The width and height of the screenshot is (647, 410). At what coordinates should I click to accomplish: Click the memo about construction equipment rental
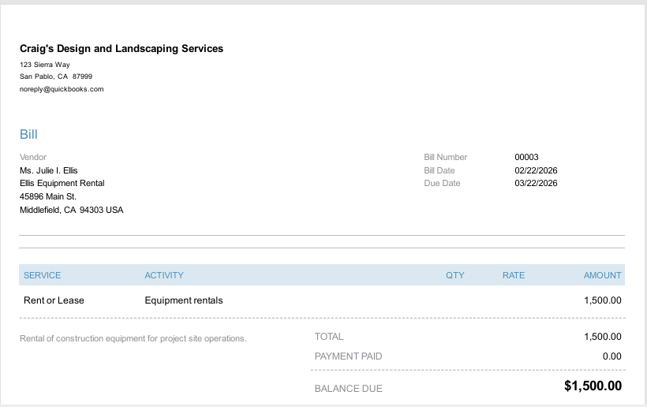click(133, 339)
